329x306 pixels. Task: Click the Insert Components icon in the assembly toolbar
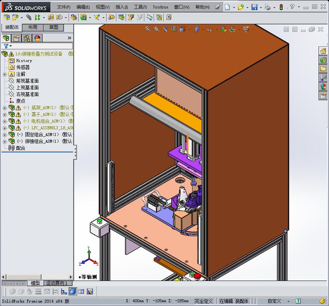click(x=15, y=17)
